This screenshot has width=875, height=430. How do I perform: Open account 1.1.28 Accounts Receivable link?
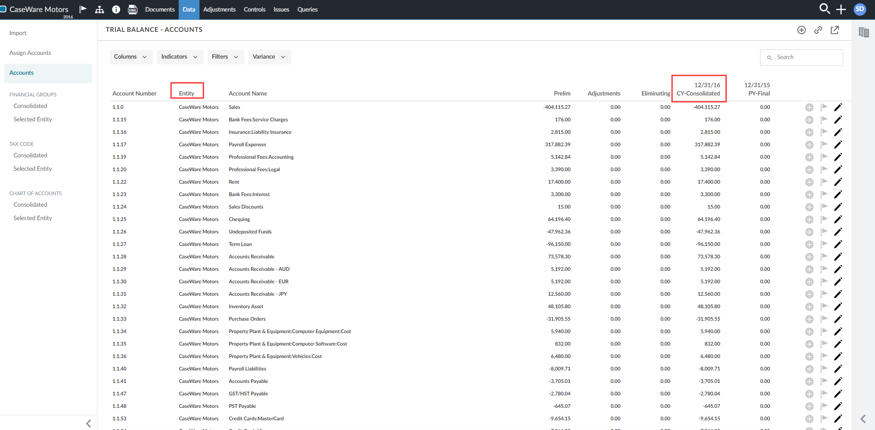point(119,257)
